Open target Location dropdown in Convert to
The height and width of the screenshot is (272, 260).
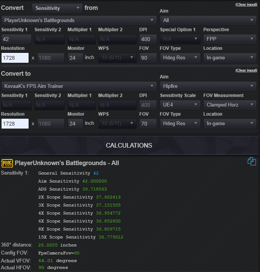230,124
